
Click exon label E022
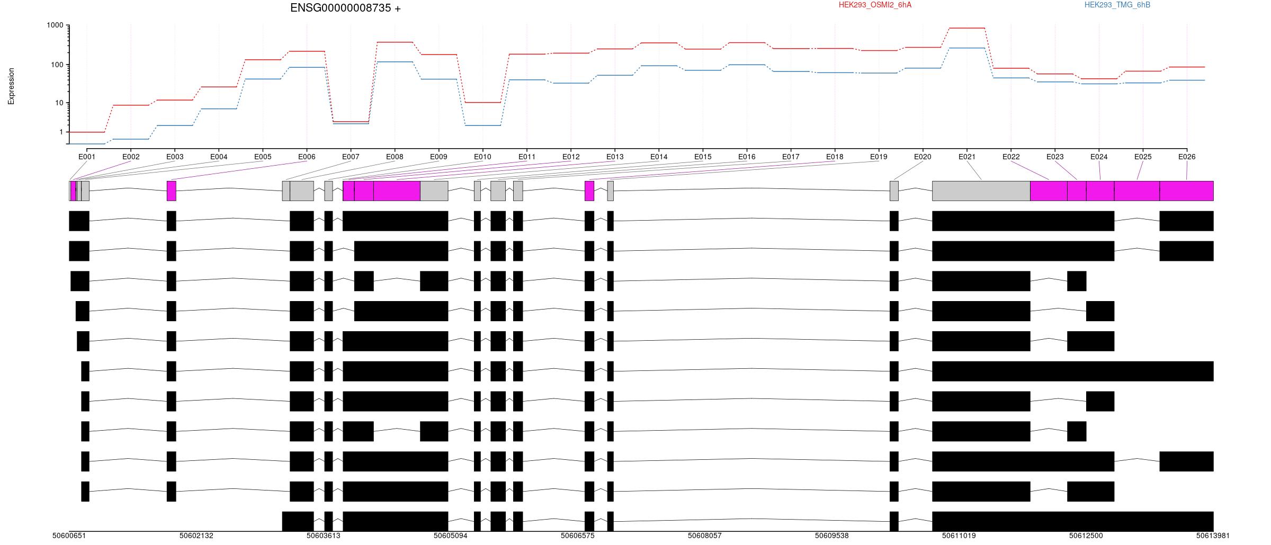[1011, 157]
